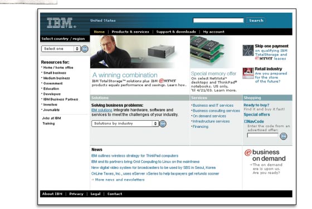Screen dimensions: 312x209
Task: Click Go button next to NavCode field
Action: [284, 136]
